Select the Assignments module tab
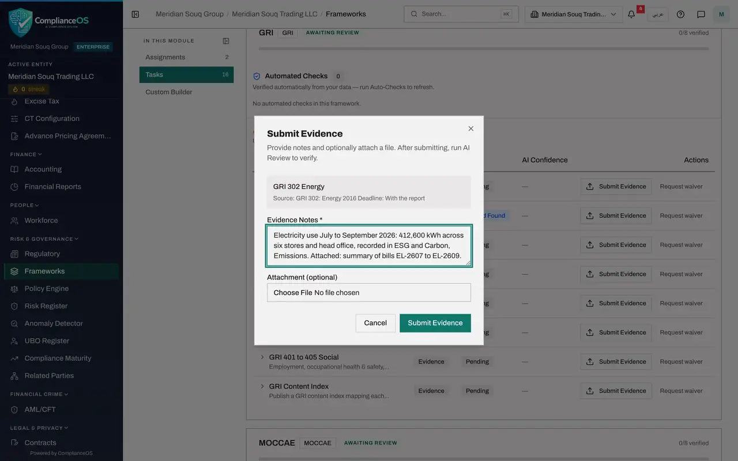 186,57
